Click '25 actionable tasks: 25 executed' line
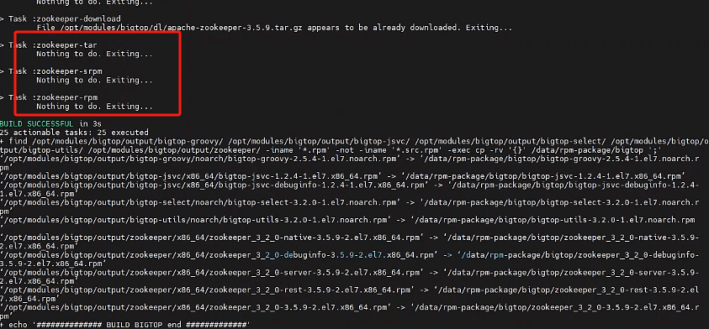 tap(74, 133)
